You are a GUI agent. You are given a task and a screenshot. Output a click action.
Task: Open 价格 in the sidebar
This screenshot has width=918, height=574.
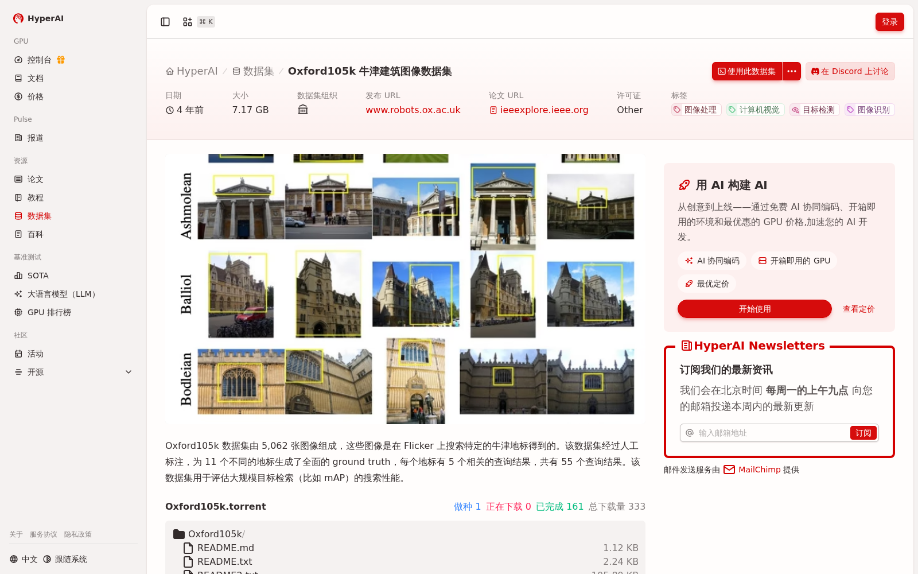click(x=35, y=96)
